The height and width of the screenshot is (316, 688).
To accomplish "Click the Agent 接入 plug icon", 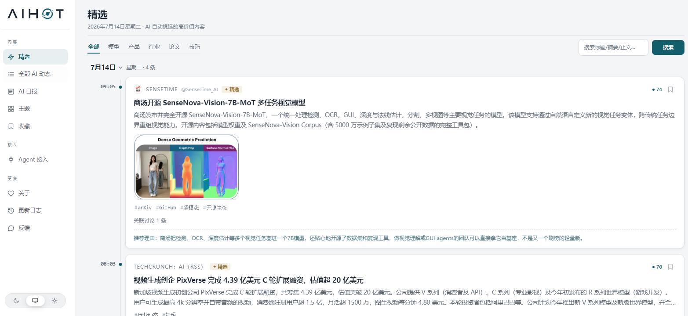I will 11,160.
